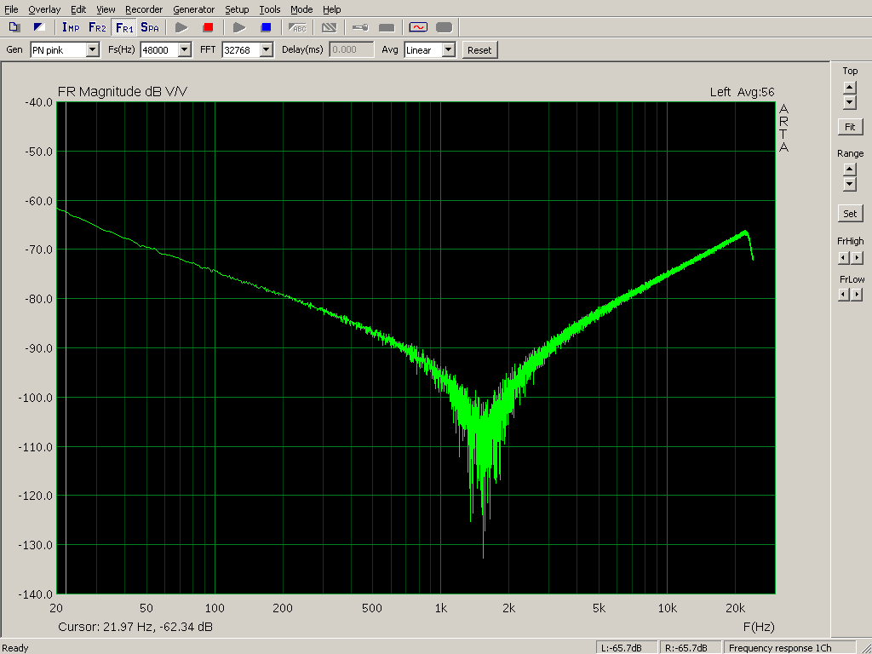Click the Range down arrow
This screenshot has width=872, height=654.
(849, 184)
